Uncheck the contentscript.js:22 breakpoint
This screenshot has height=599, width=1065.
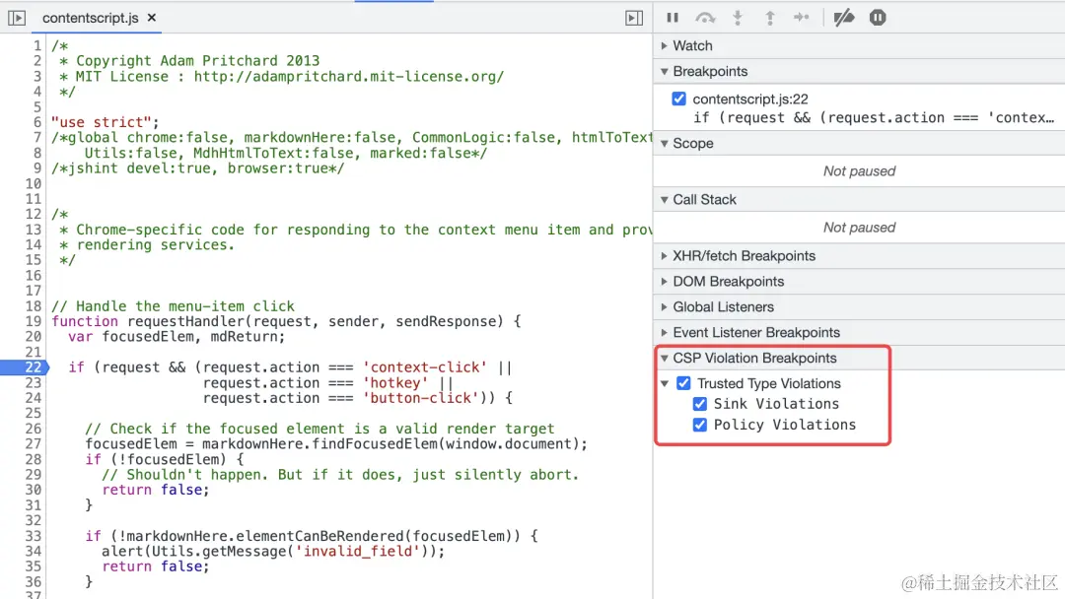(x=678, y=100)
